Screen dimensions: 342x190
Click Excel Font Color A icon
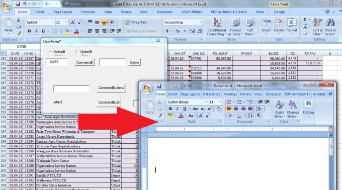coord(76,31)
